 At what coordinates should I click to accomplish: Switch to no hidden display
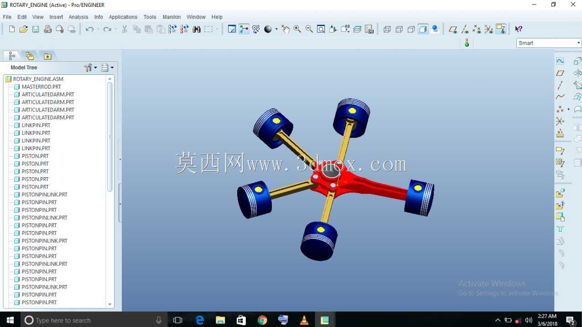[x=411, y=29]
